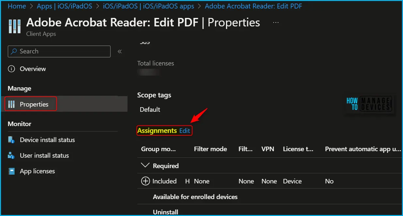Click the Overview info icon

click(12, 69)
